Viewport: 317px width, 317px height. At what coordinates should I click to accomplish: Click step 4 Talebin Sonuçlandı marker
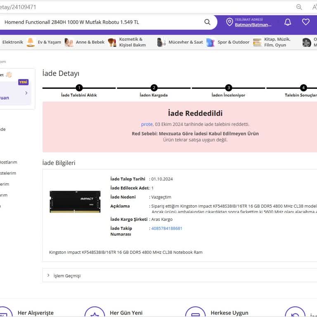click(303, 88)
